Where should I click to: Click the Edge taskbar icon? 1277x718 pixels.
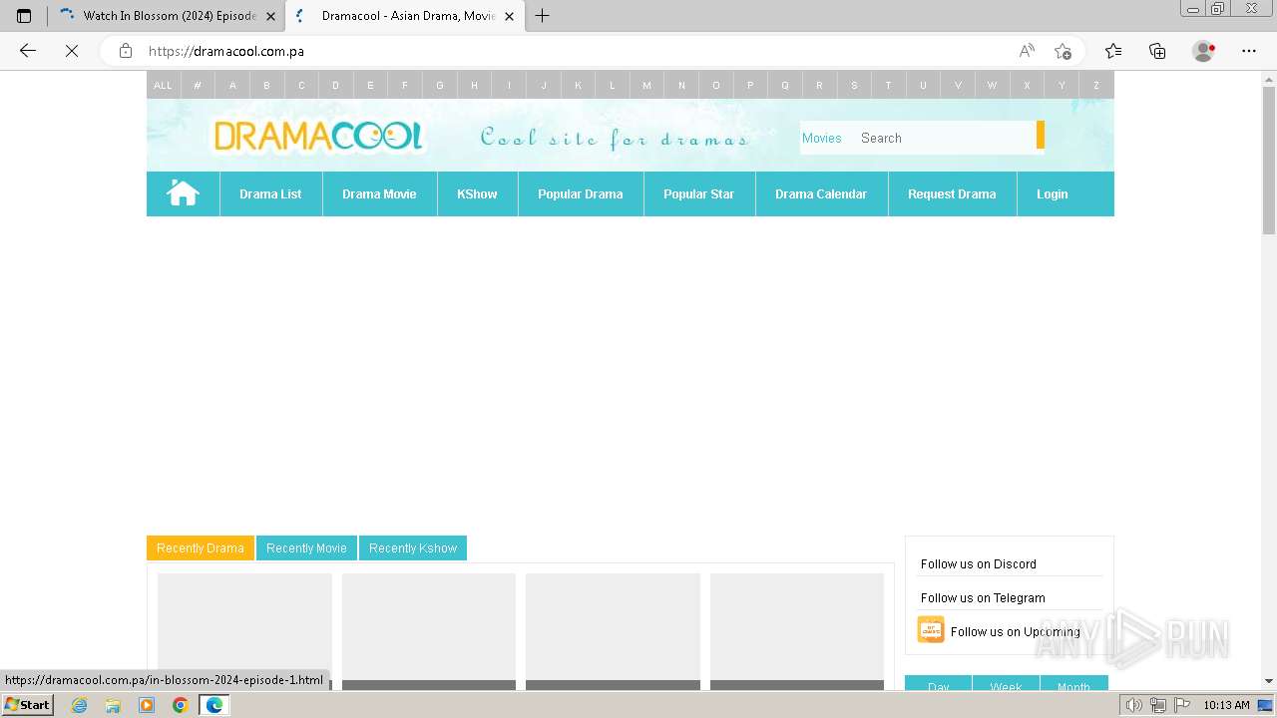[214, 705]
